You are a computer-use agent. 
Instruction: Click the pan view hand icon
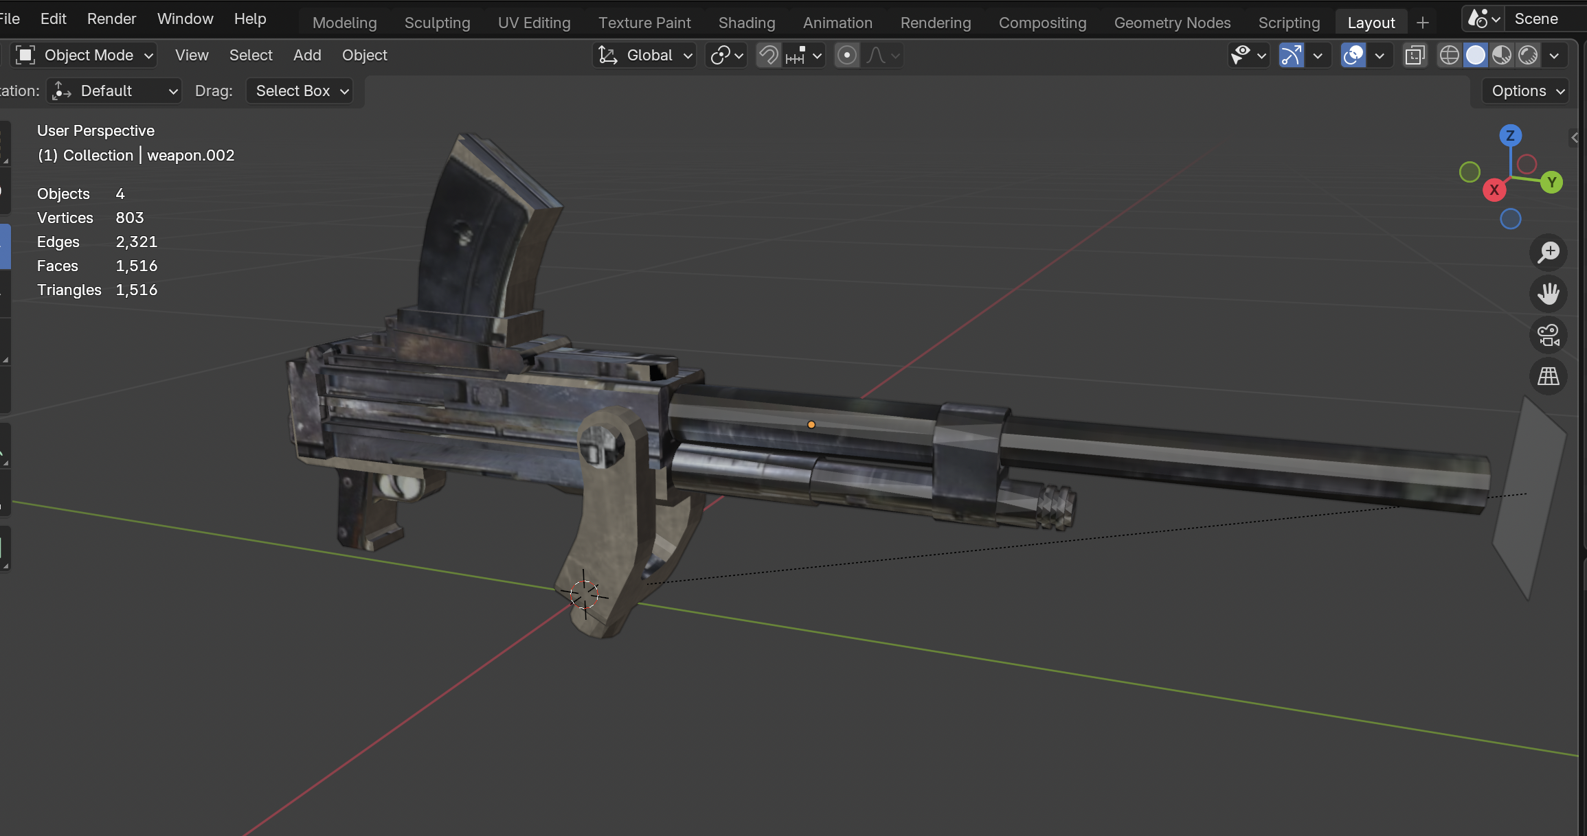click(x=1549, y=294)
